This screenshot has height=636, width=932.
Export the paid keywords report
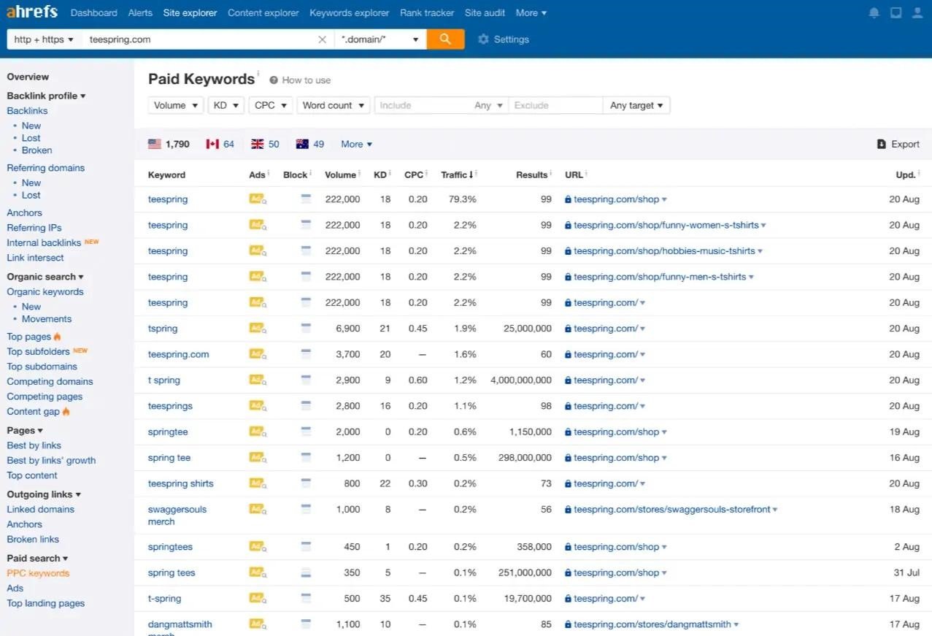(898, 145)
